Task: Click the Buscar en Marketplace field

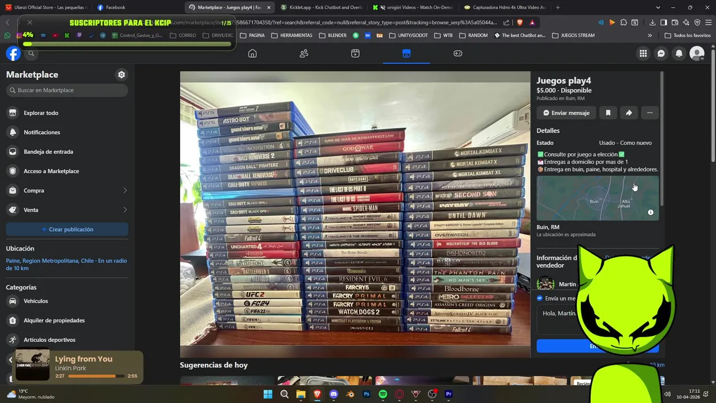Action: point(67,90)
